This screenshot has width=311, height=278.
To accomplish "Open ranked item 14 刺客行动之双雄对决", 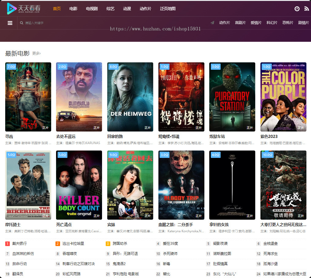I will tap(78, 264).
